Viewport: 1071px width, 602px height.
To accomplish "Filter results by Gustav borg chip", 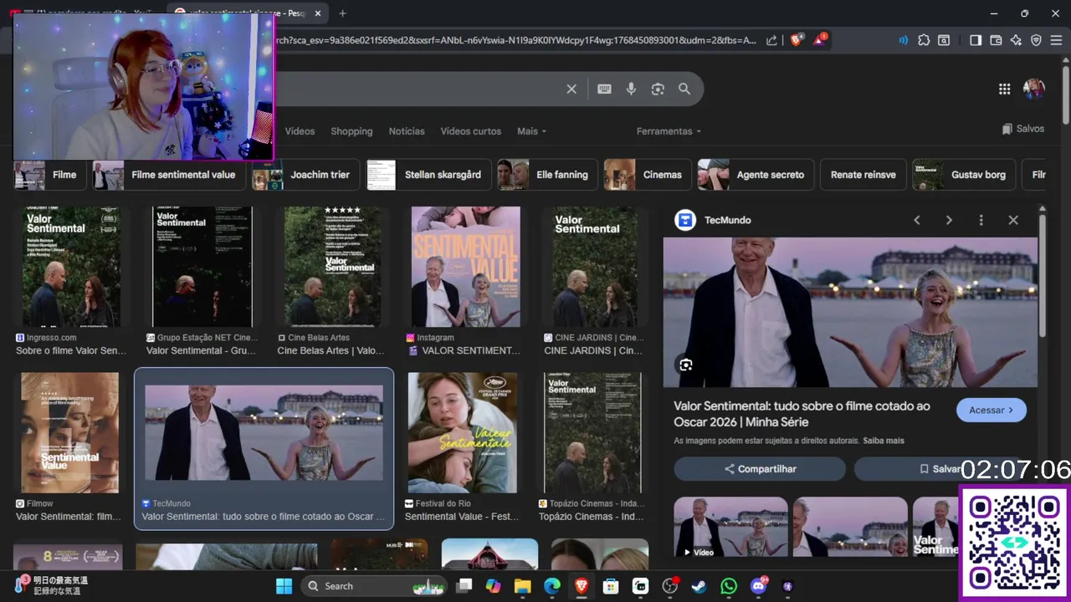I will click(x=964, y=175).
